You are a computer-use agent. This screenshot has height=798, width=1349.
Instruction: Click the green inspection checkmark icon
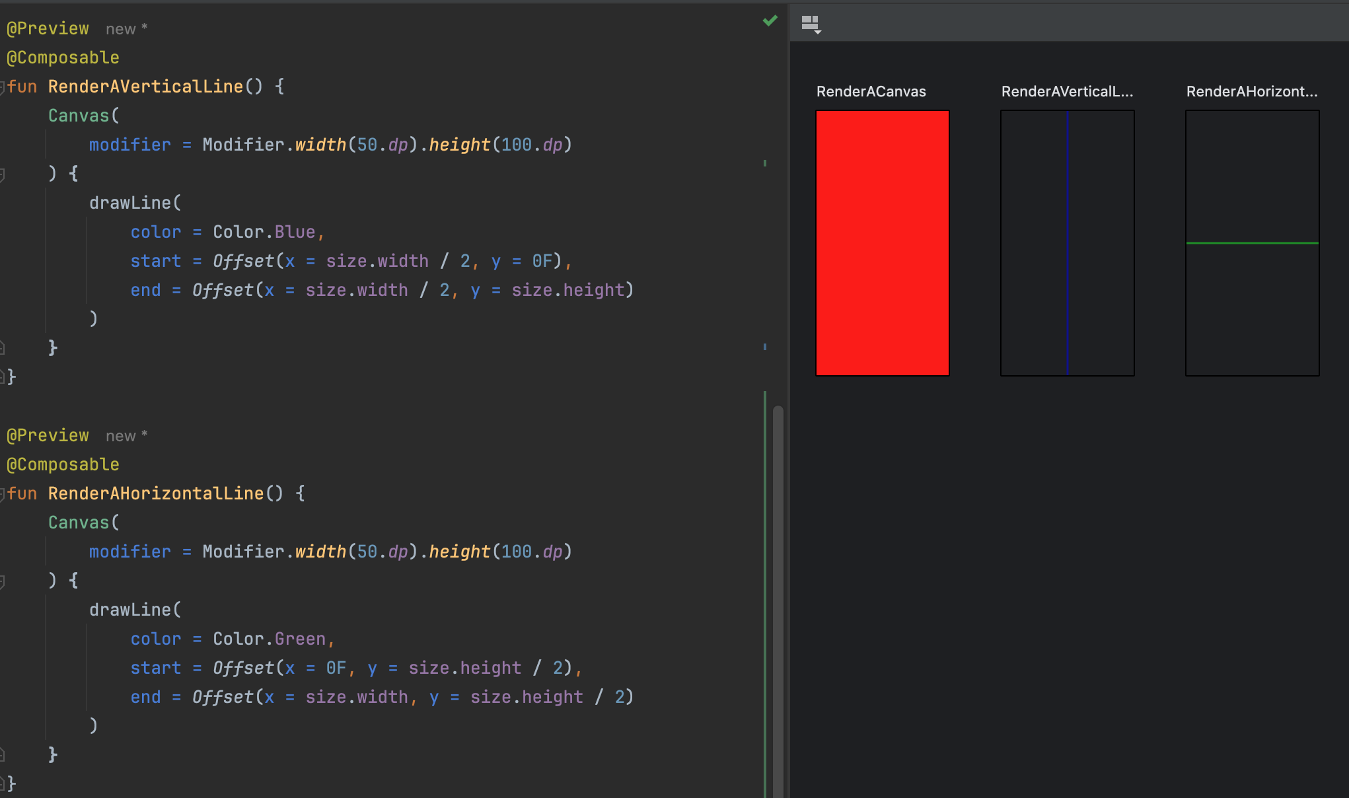pyautogui.click(x=770, y=21)
